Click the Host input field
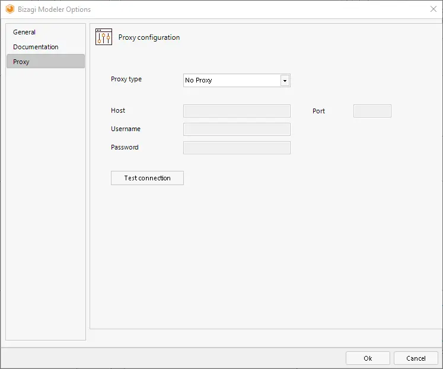 237,111
